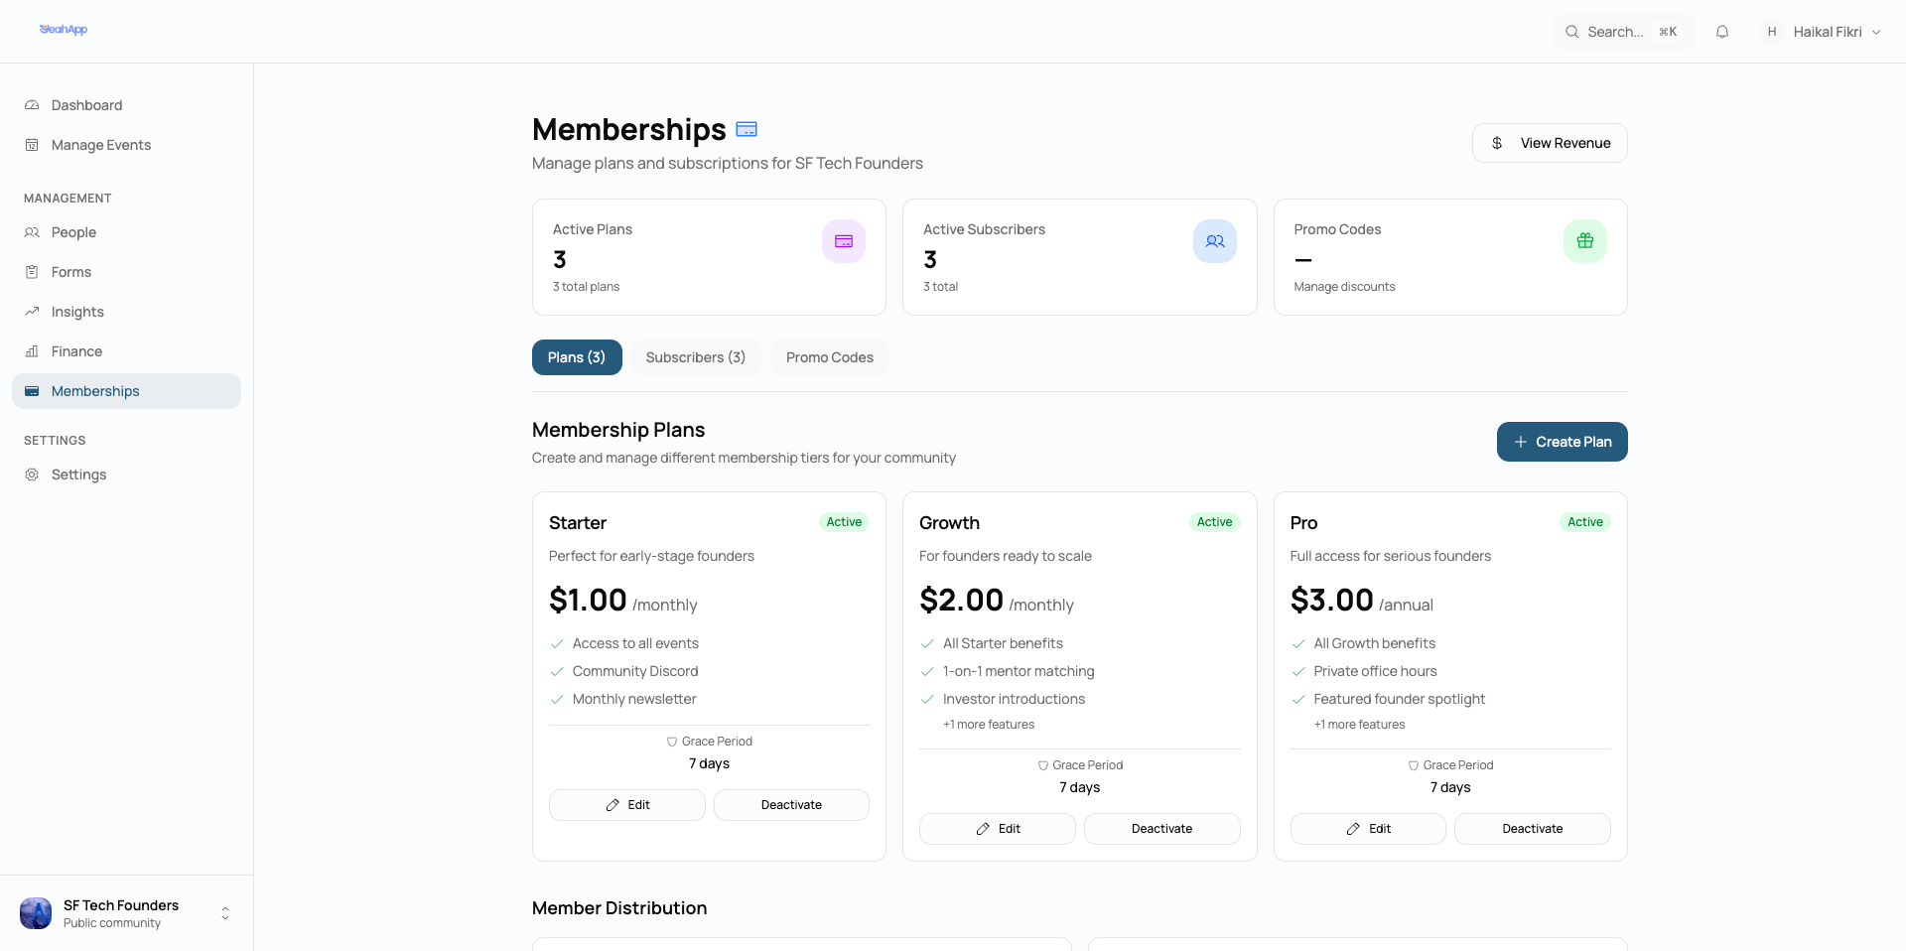The height and width of the screenshot is (951, 1906).
Task: Click the notification bell icon
Action: (1722, 32)
